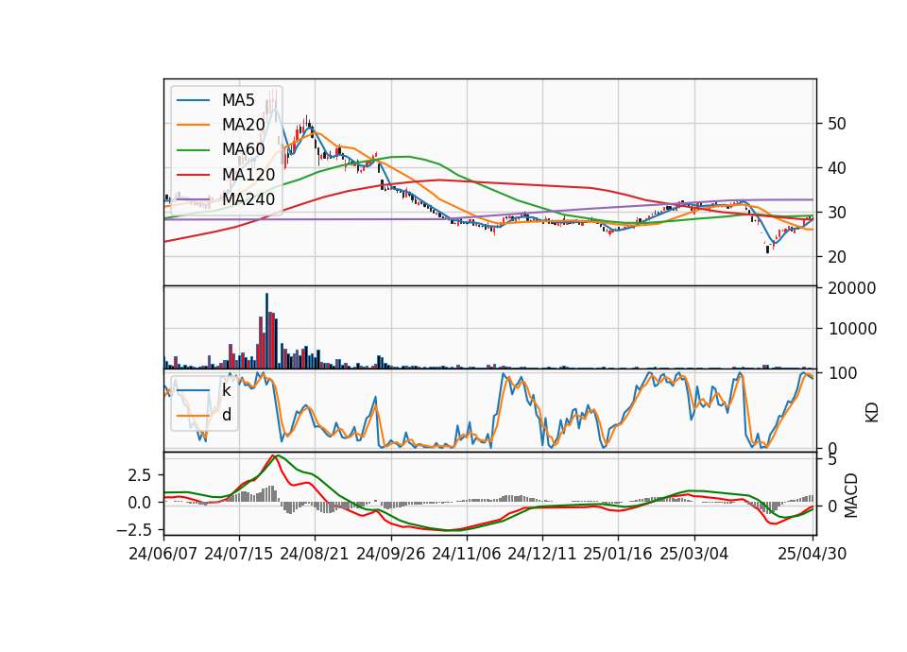This screenshot has width=907, height=652.
Task: Click the green MA60 legend line sample
Action: (x=193, y=150)
